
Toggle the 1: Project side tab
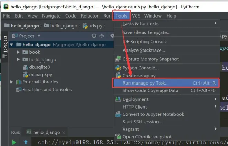5,46
